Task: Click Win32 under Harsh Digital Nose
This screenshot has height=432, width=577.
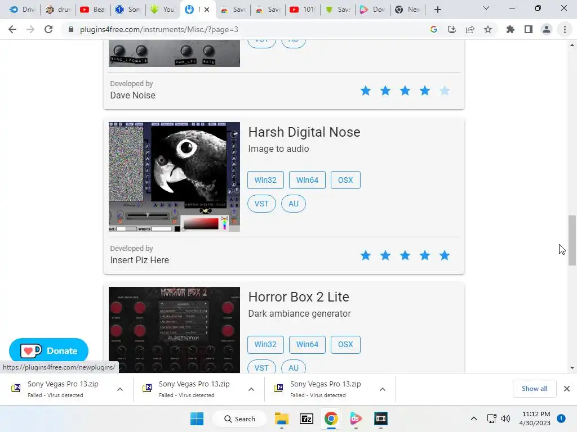Action: pos(265,180)
